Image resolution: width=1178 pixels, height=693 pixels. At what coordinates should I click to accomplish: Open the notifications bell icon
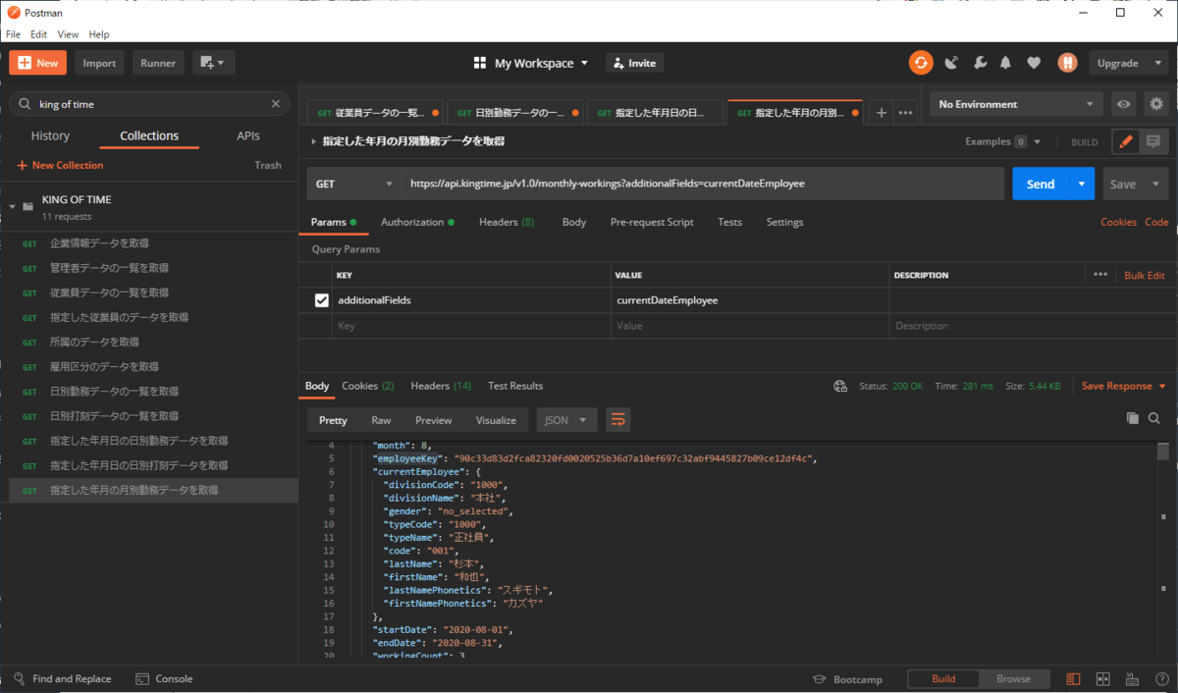tap(1005, 63)
